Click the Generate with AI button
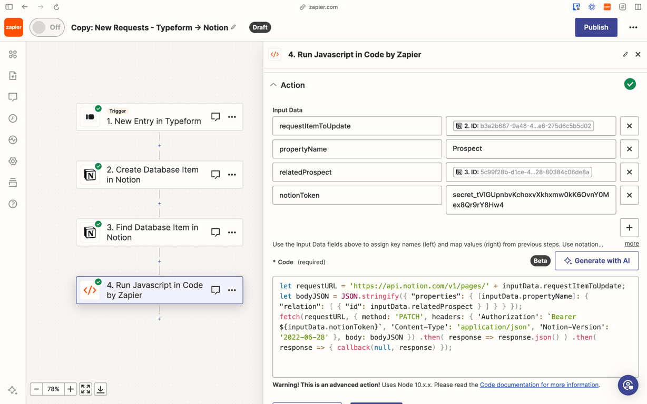This screenshot has width=647, height=404. click(596, 261)
